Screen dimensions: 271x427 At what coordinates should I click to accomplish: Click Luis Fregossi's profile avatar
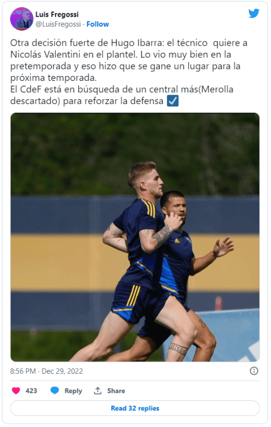[x=22, y=19]
